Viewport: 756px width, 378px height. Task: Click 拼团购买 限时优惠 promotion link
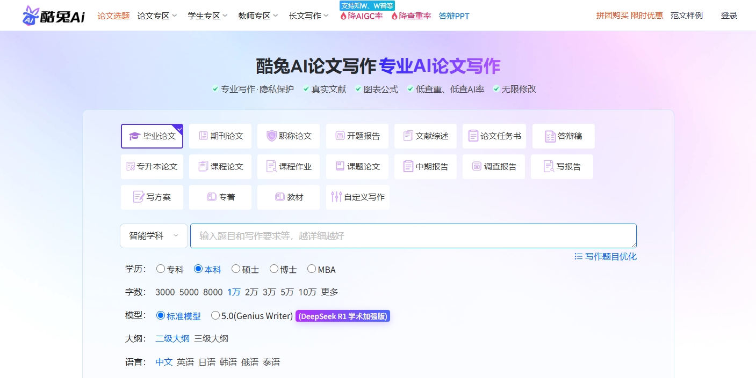[630, 16]
